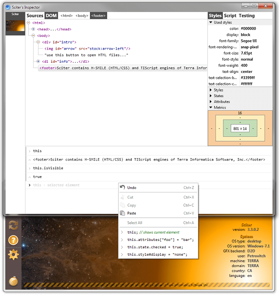The image size is (279, 295).
Task: Click the Paste clipboard icon
Action: (x=122, y=213)
